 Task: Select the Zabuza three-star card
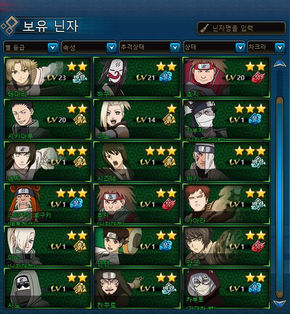pyautogui.click(x=226, y=120)
